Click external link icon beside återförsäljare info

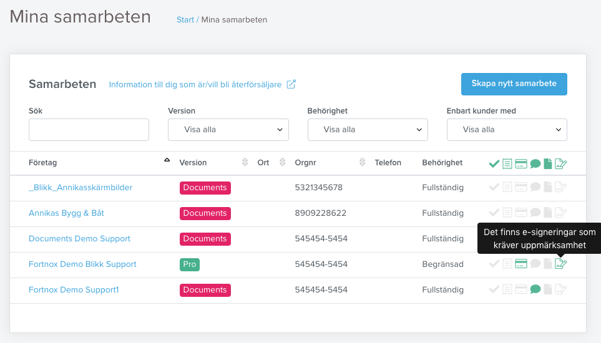pyautogui.click(x=291, y=84)
